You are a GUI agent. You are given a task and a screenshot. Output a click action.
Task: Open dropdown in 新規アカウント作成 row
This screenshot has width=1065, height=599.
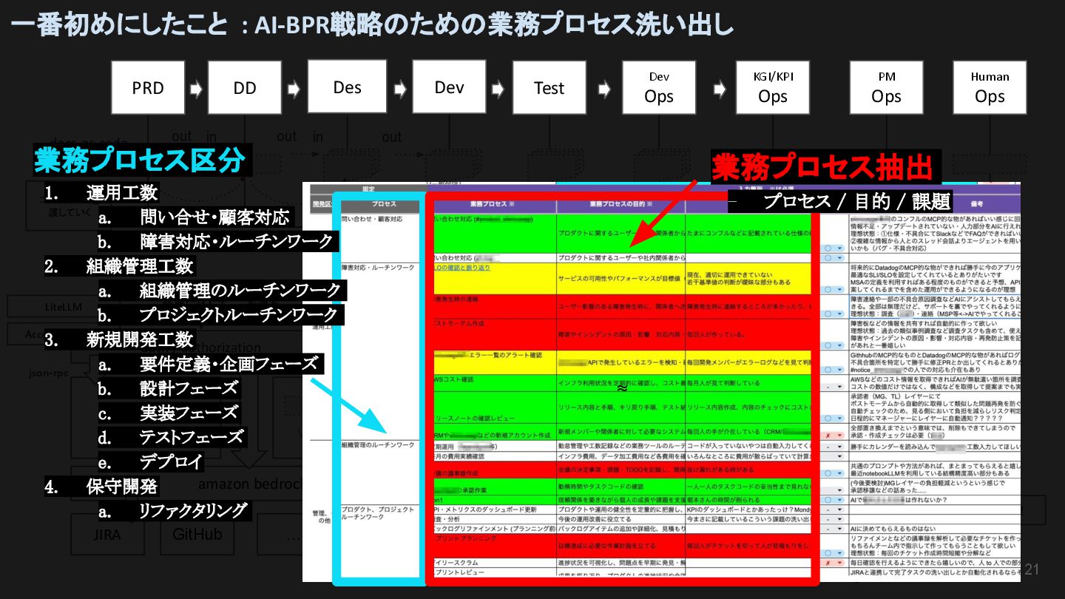point(834,436)
